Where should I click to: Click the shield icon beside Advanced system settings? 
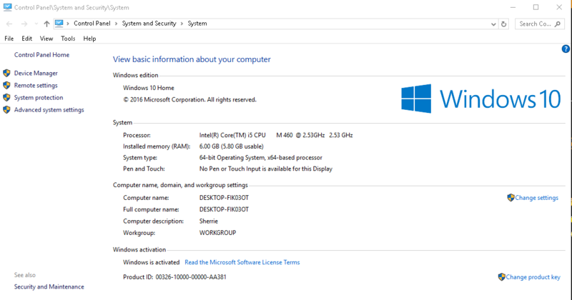pyautogui.click(x=6, y=110)
